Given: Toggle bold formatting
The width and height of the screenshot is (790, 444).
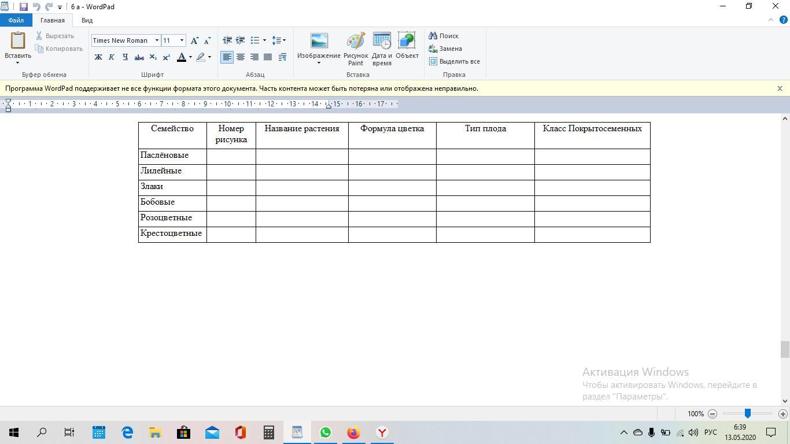Looking at the screenshot, I should click(x=98, y=57).
